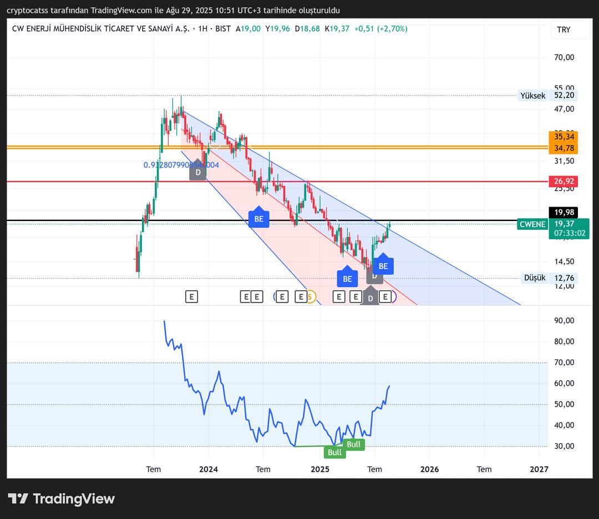Click the 2025 time axis label
The image size is (599, 519).
click(x=320, y=469)
